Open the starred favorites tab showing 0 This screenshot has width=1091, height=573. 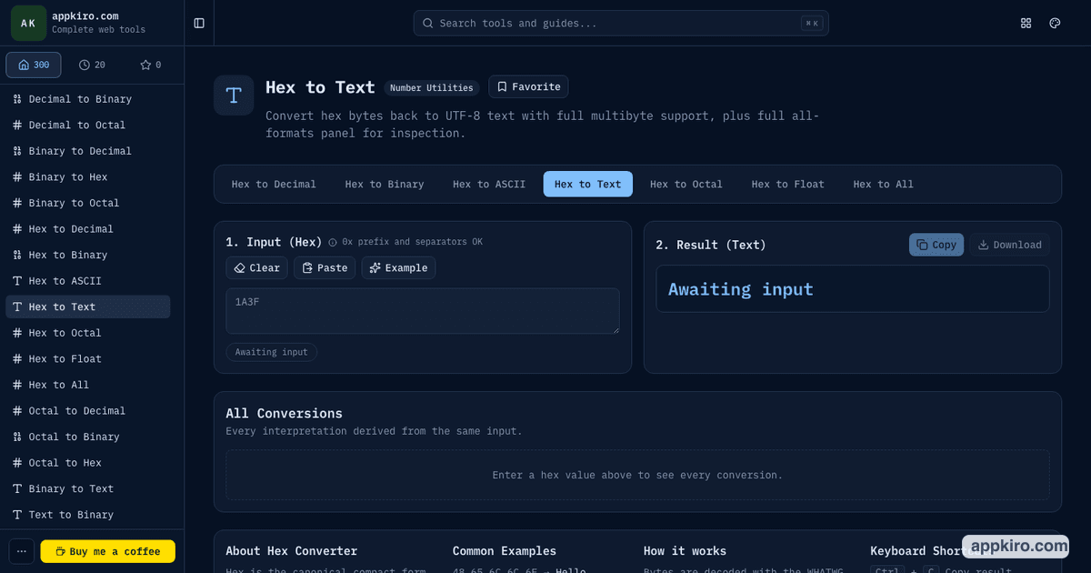click(150, 65)
